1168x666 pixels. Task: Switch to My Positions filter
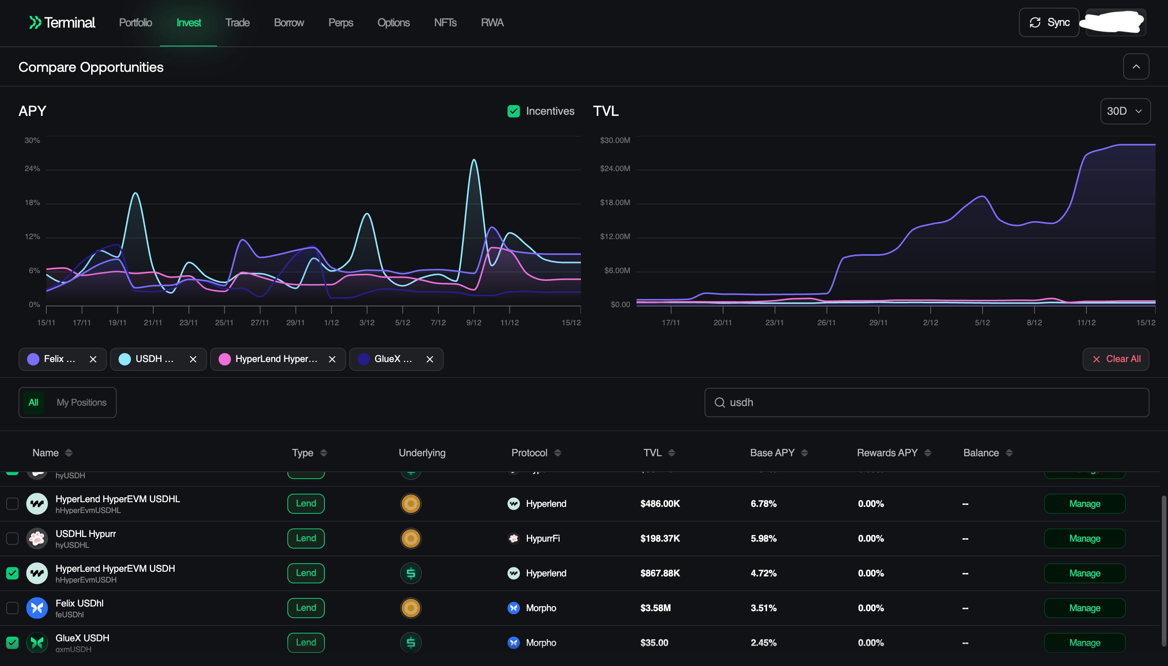[81, 403]
